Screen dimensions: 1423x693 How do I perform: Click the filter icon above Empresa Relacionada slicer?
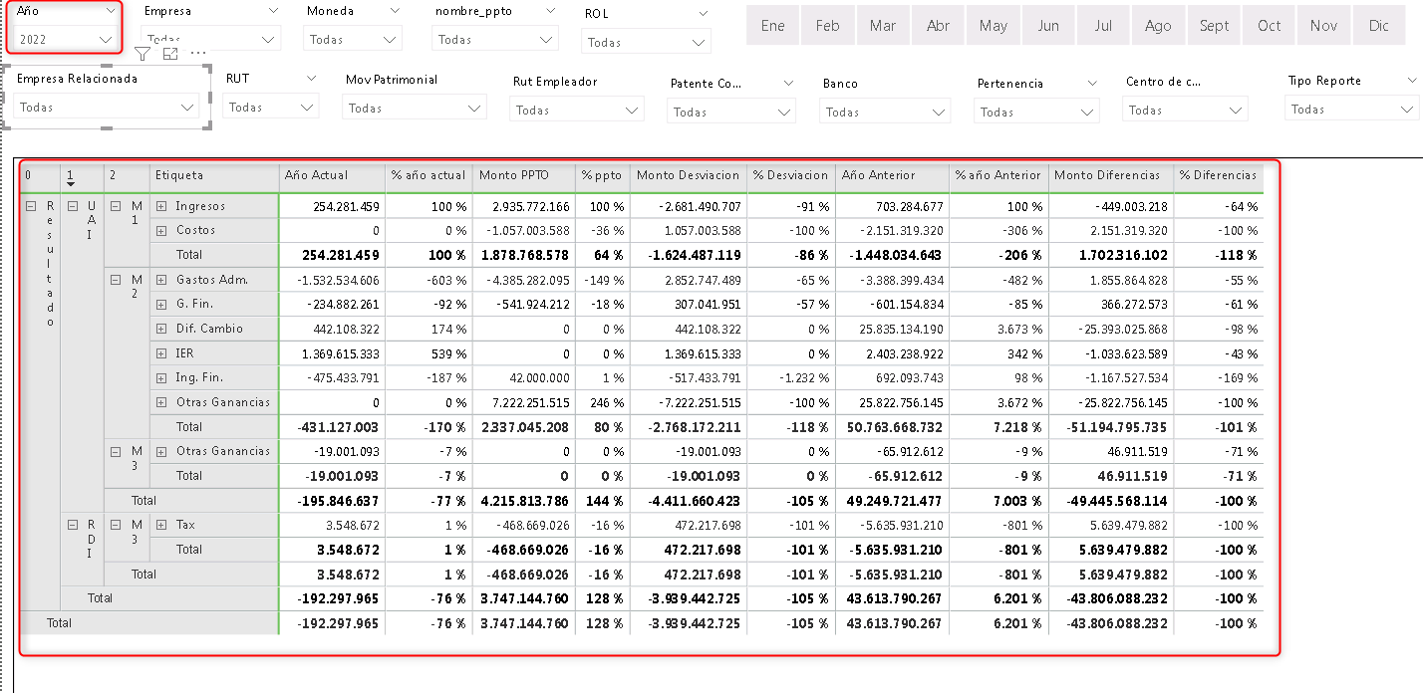142,53
